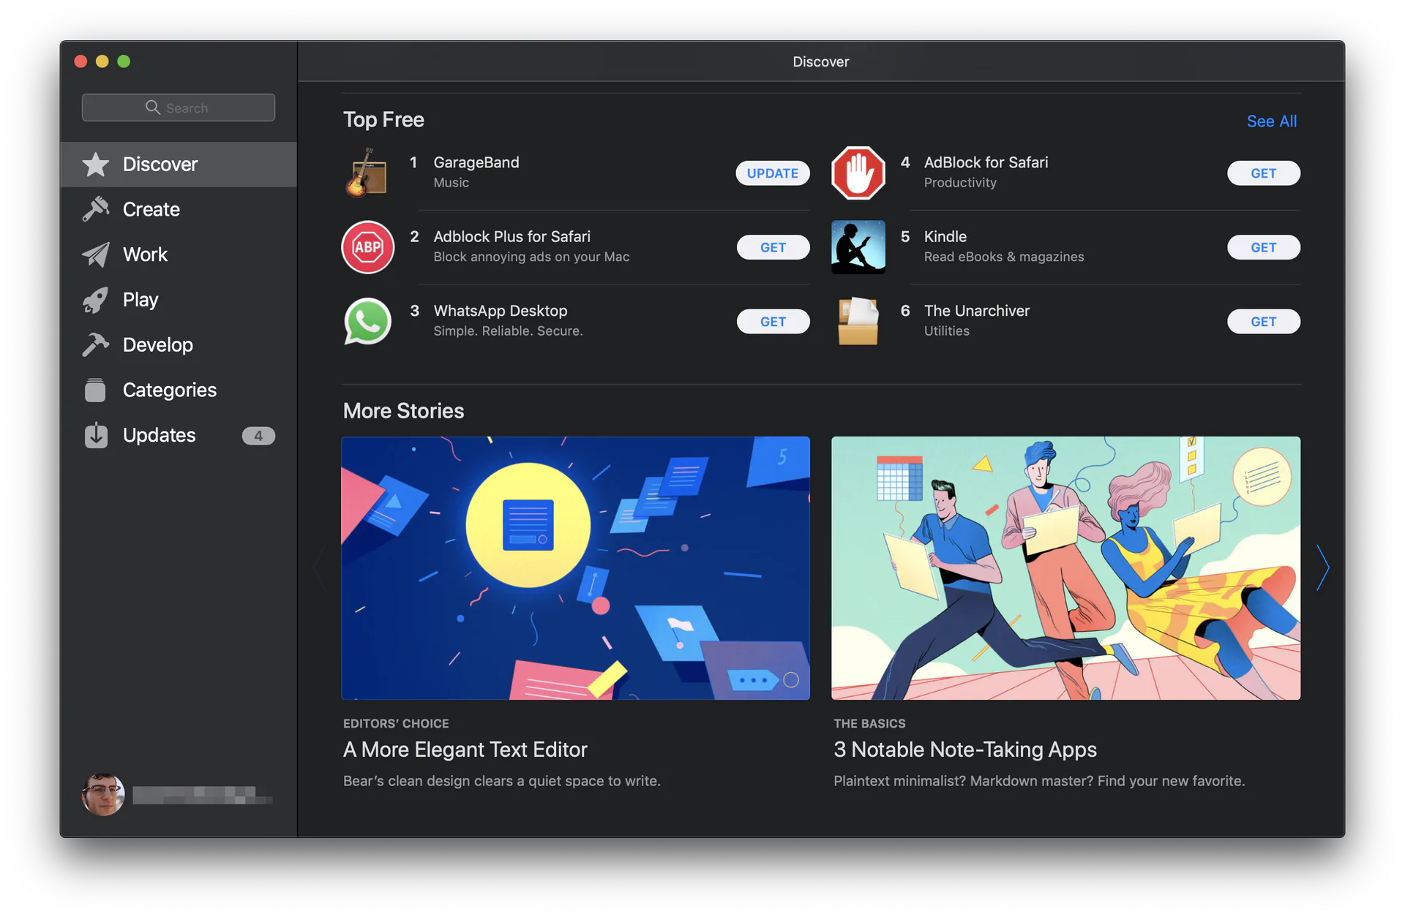The height and width of the screenshot is (917, 1405).
Task: Click the blurred account name in sidebar
Action: point(203,796)
